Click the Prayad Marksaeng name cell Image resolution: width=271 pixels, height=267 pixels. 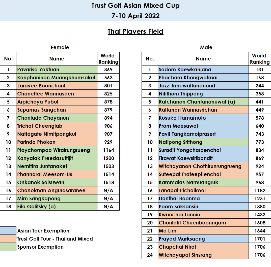(203, 239)
